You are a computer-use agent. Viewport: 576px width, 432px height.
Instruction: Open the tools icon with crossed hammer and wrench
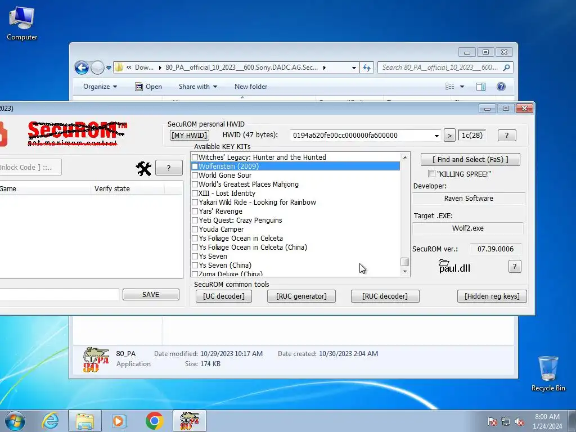pyautogui.click(x=143, y=169)
